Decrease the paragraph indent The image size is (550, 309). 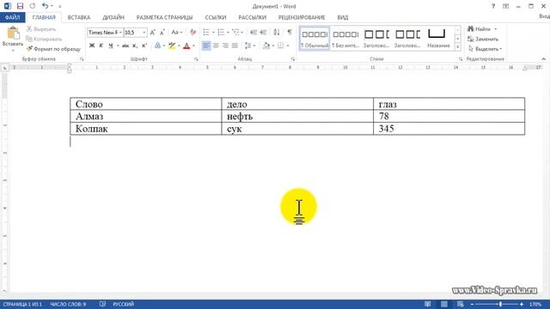(254, 33)
